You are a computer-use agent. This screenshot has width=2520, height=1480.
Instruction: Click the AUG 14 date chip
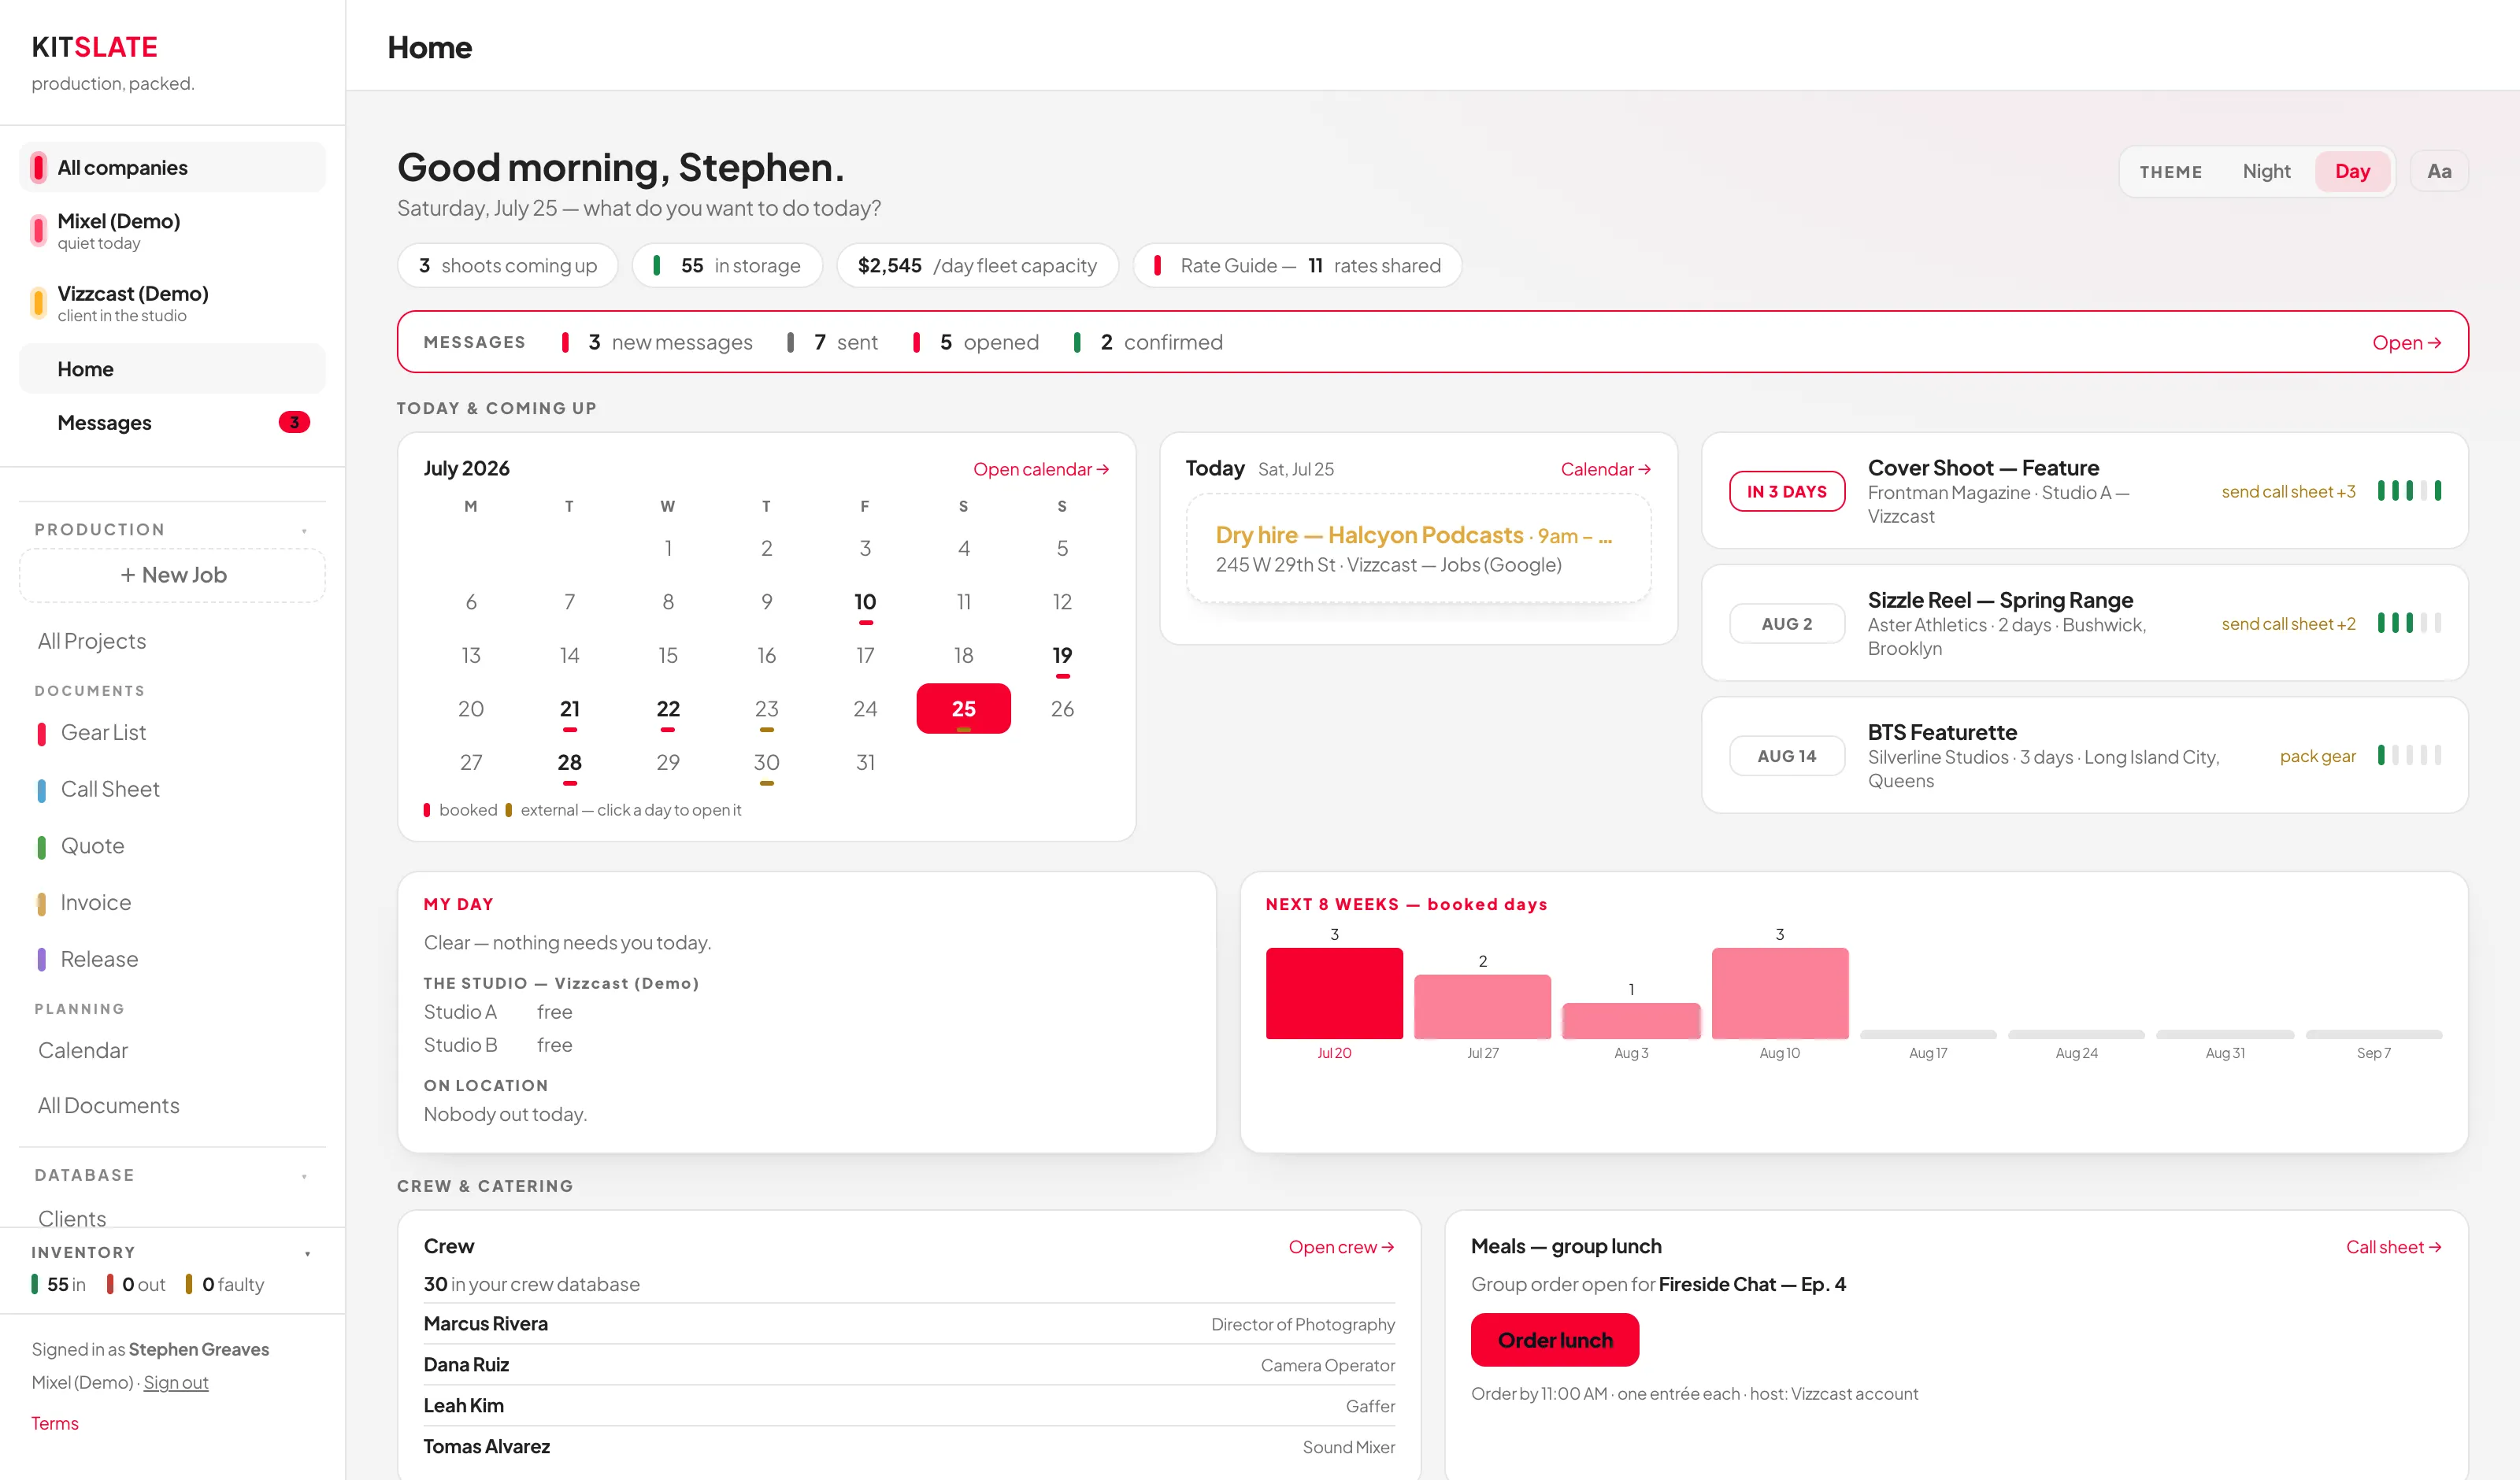(x=1787, y=755)
